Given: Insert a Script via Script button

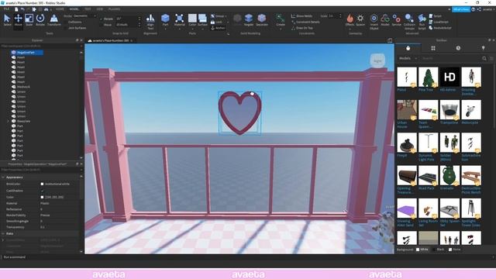Looking at the screenshot, I should point(436,15).
